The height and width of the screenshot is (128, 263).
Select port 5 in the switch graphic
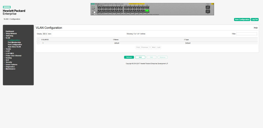click(108, 8)
